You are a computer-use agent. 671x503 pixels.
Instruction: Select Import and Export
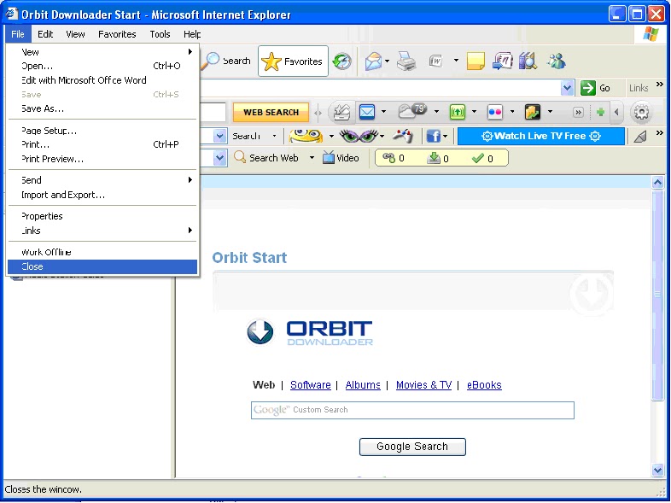102,195
